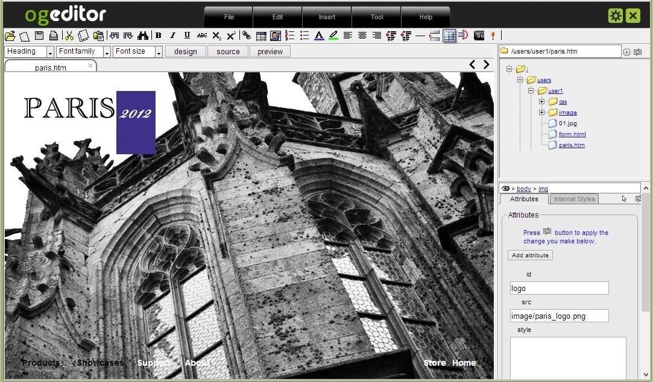This screenshot has height=382, width=653.
Task: Switch to the Internal Styles tab
Action: pyautogui.click(x=573, y=199)
